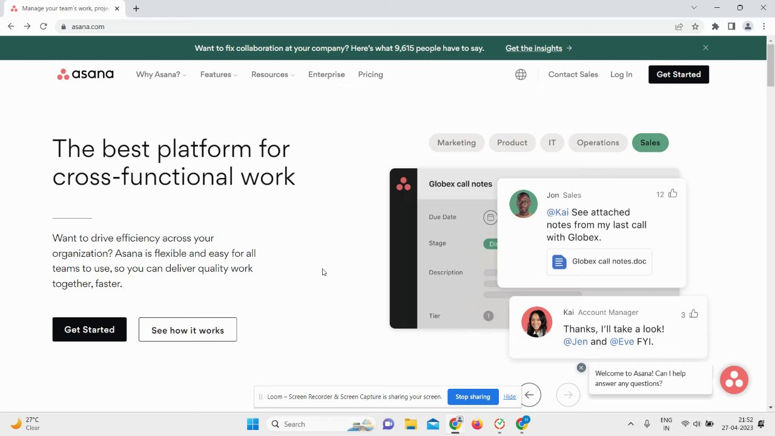Click the taskbar microphone icon
775x436 pixels.
tap(647, 424)
